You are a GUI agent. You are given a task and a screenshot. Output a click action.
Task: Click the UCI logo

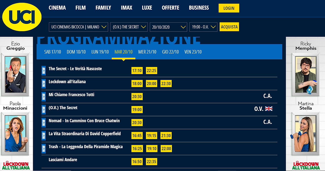tap(22, 16)
